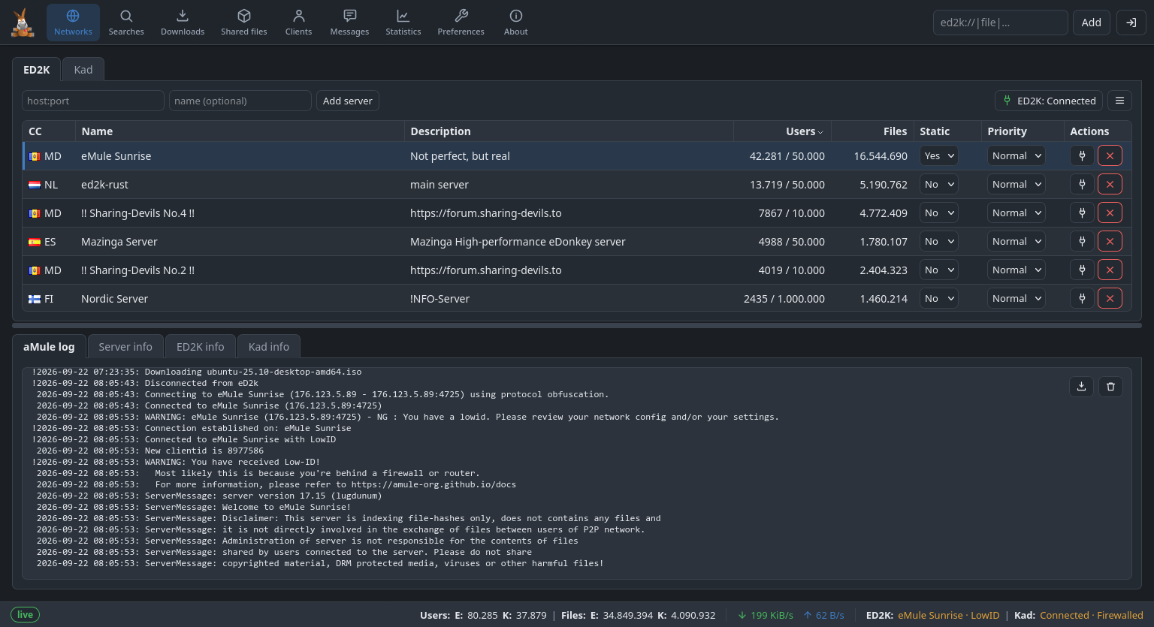1154x627 pixels.
Task: Connect to ed2k-rust server plug icon
Action: point(1082,185)
